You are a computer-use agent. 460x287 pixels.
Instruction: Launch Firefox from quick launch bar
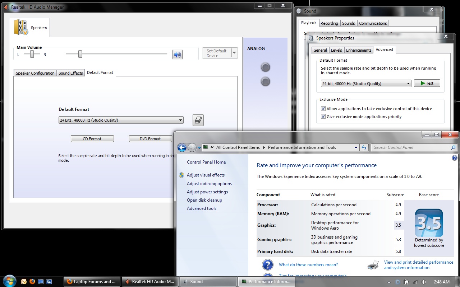[32, 282]
